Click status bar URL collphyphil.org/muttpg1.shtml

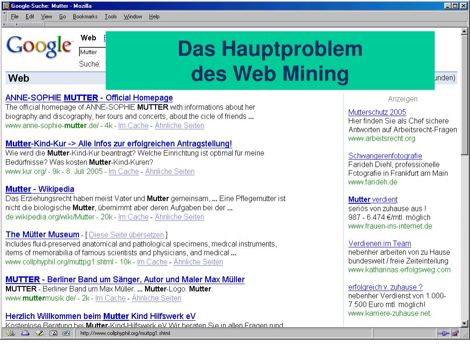125,333
